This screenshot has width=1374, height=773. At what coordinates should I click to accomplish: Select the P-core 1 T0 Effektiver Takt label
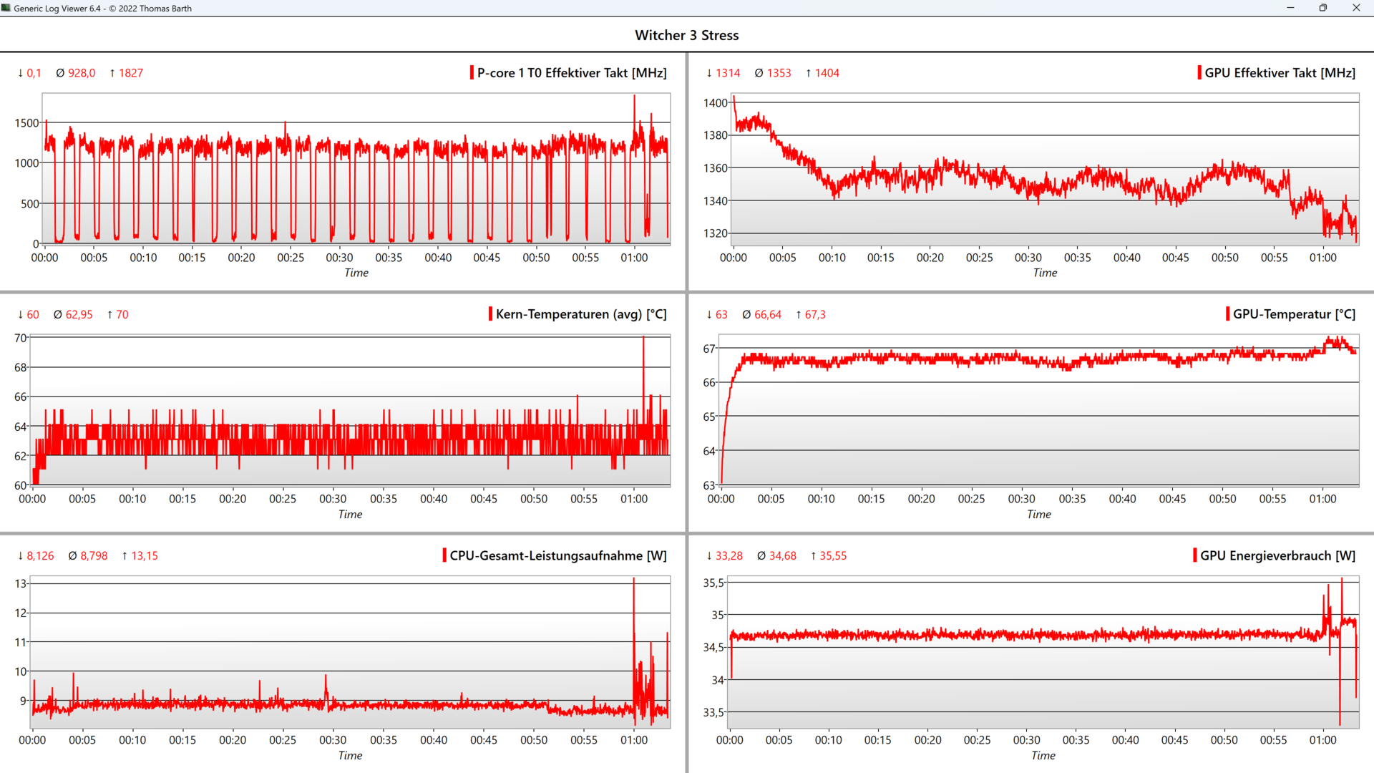571,73
